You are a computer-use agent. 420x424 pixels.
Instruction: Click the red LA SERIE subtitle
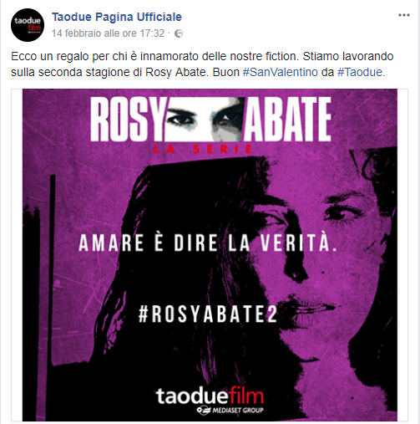pyautogui.click(x=203, y=150)
